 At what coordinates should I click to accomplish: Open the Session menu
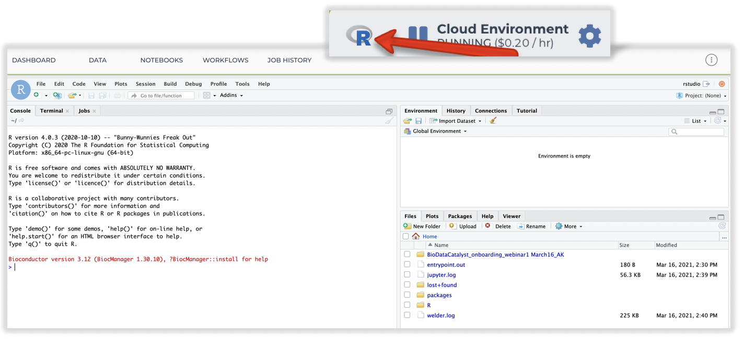[145, 84]
